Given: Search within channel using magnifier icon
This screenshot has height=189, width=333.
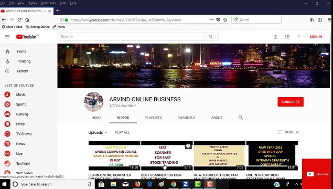Looking at the screenshot, I should click(x=241, y=118).
